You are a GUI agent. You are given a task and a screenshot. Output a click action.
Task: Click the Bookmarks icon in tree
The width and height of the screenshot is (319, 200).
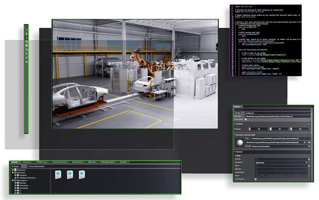(x=15, y=170)
